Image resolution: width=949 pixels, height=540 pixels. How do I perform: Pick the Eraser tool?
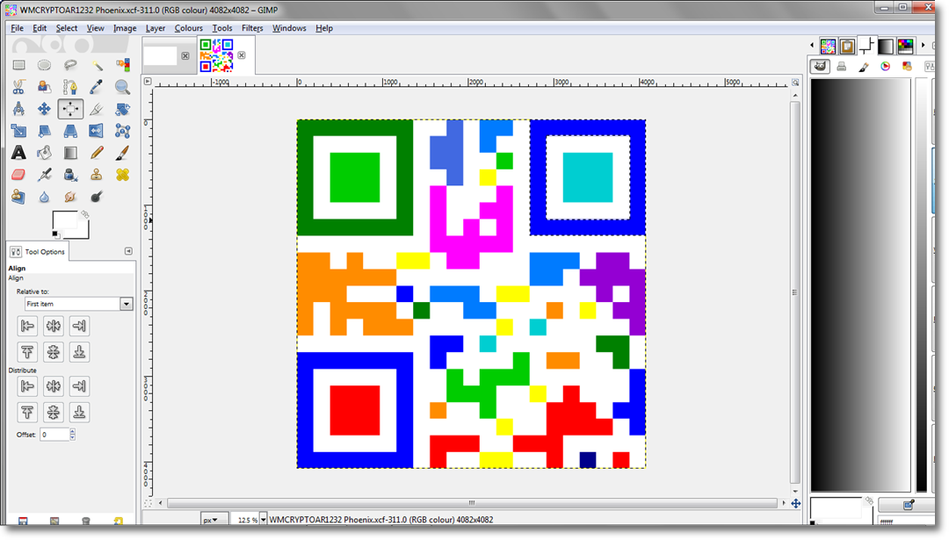click(18, 175)
